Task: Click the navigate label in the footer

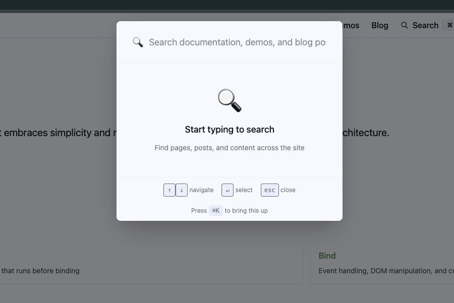Action: [x=201, y=190]
